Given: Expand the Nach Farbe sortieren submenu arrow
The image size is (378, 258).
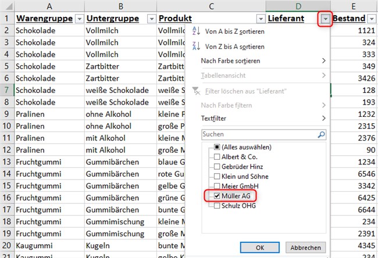Looking at the screenshot, I should tap(324, 60).
